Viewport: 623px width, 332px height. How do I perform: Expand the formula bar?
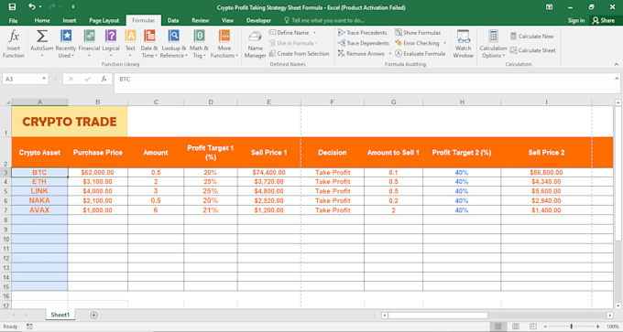(617, 79)
